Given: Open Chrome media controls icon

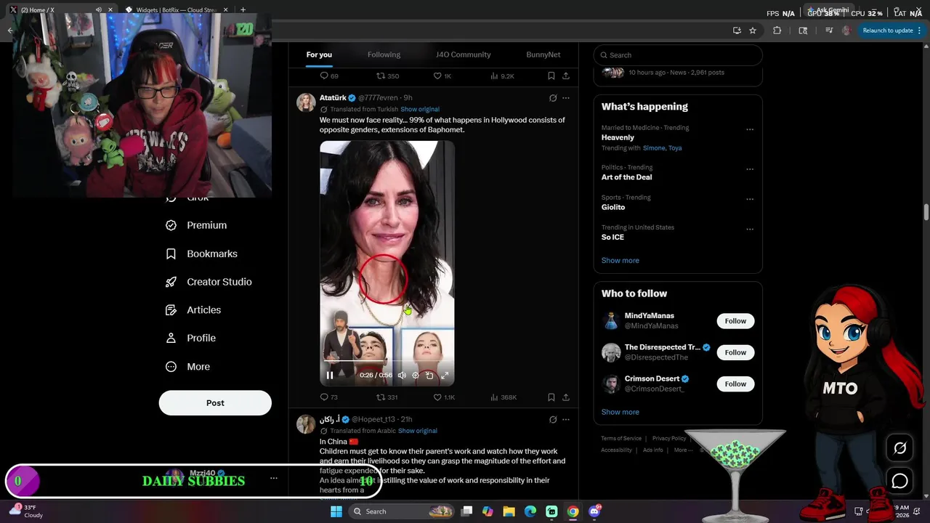Looking at the screenshot, I should (x=829, y=31).
